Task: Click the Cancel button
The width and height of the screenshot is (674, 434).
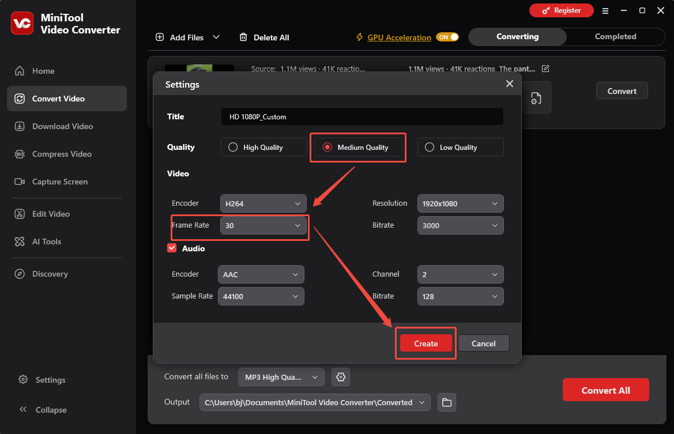Action: pyautogui.click(x=484, y=344)
